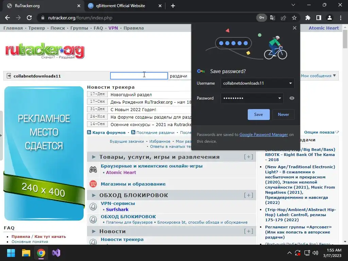Expand the Мои сообщения dropdown
Viewport: 348px width, 261px height.
pos(318,76)
